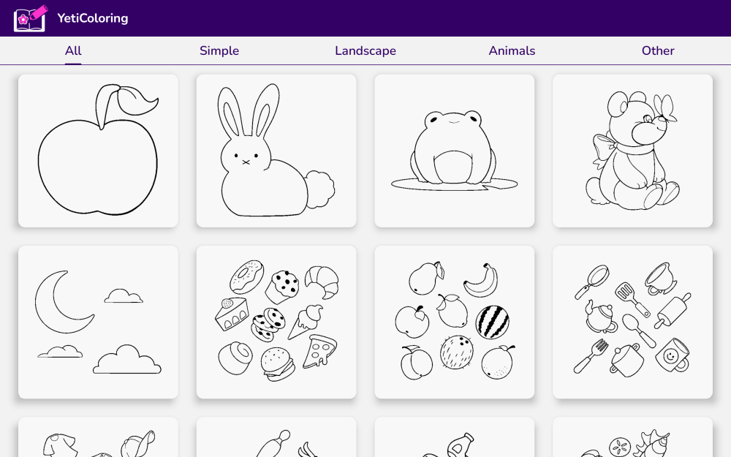Open the Other category tab
The image size is (731, 457).
(658, 51)
